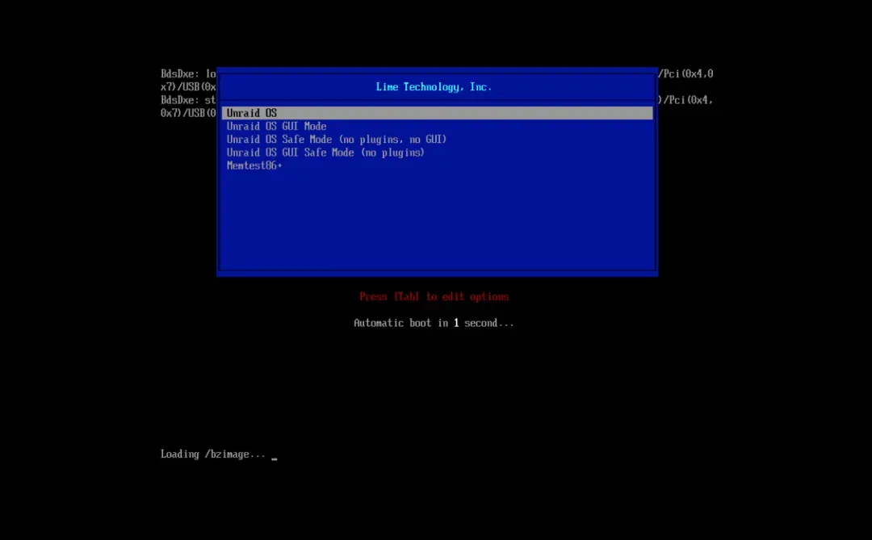This screenshot has height=540, width=872.
Task: Click the Loading /bzimage... status line
Action: (x=213, y=454)
